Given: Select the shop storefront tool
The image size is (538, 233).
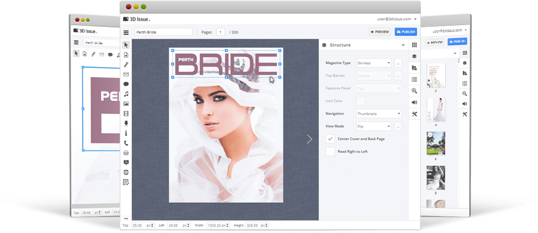Looking at the screenshot, I should 126,153.
